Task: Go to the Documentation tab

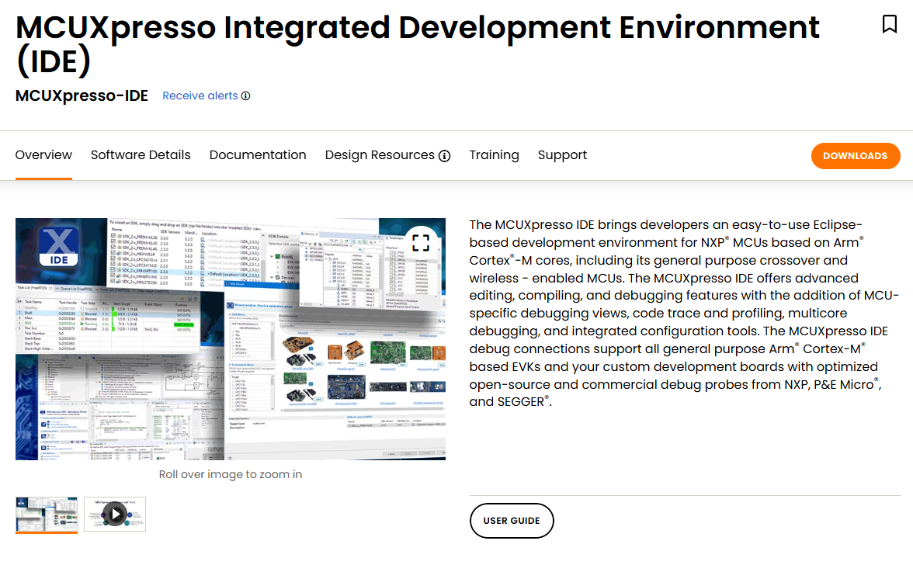Action: 258,154
